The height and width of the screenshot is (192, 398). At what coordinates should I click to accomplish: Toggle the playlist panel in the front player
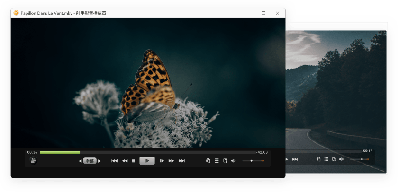[x=217, y=161]
